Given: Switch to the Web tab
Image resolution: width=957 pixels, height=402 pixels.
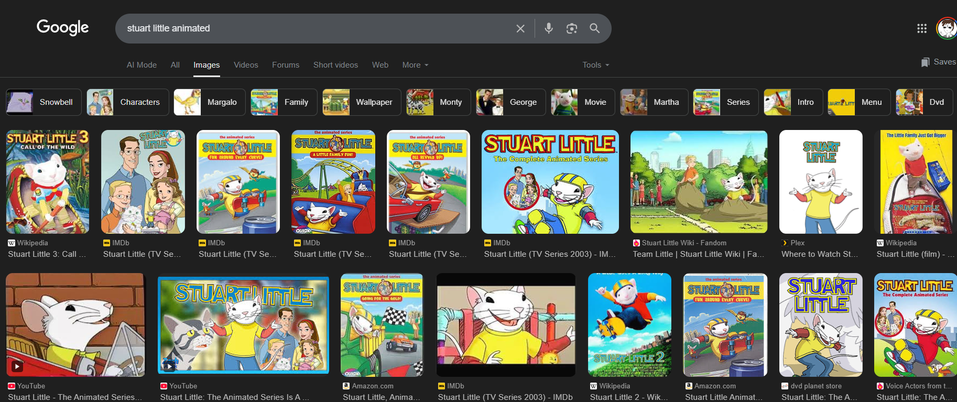Looking at the screenshot, I should [380, 65].
